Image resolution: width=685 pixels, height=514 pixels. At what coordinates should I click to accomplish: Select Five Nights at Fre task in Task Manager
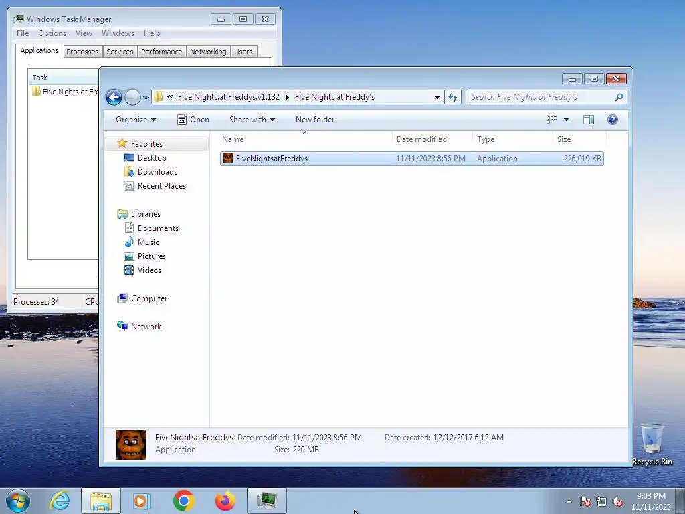65,92
